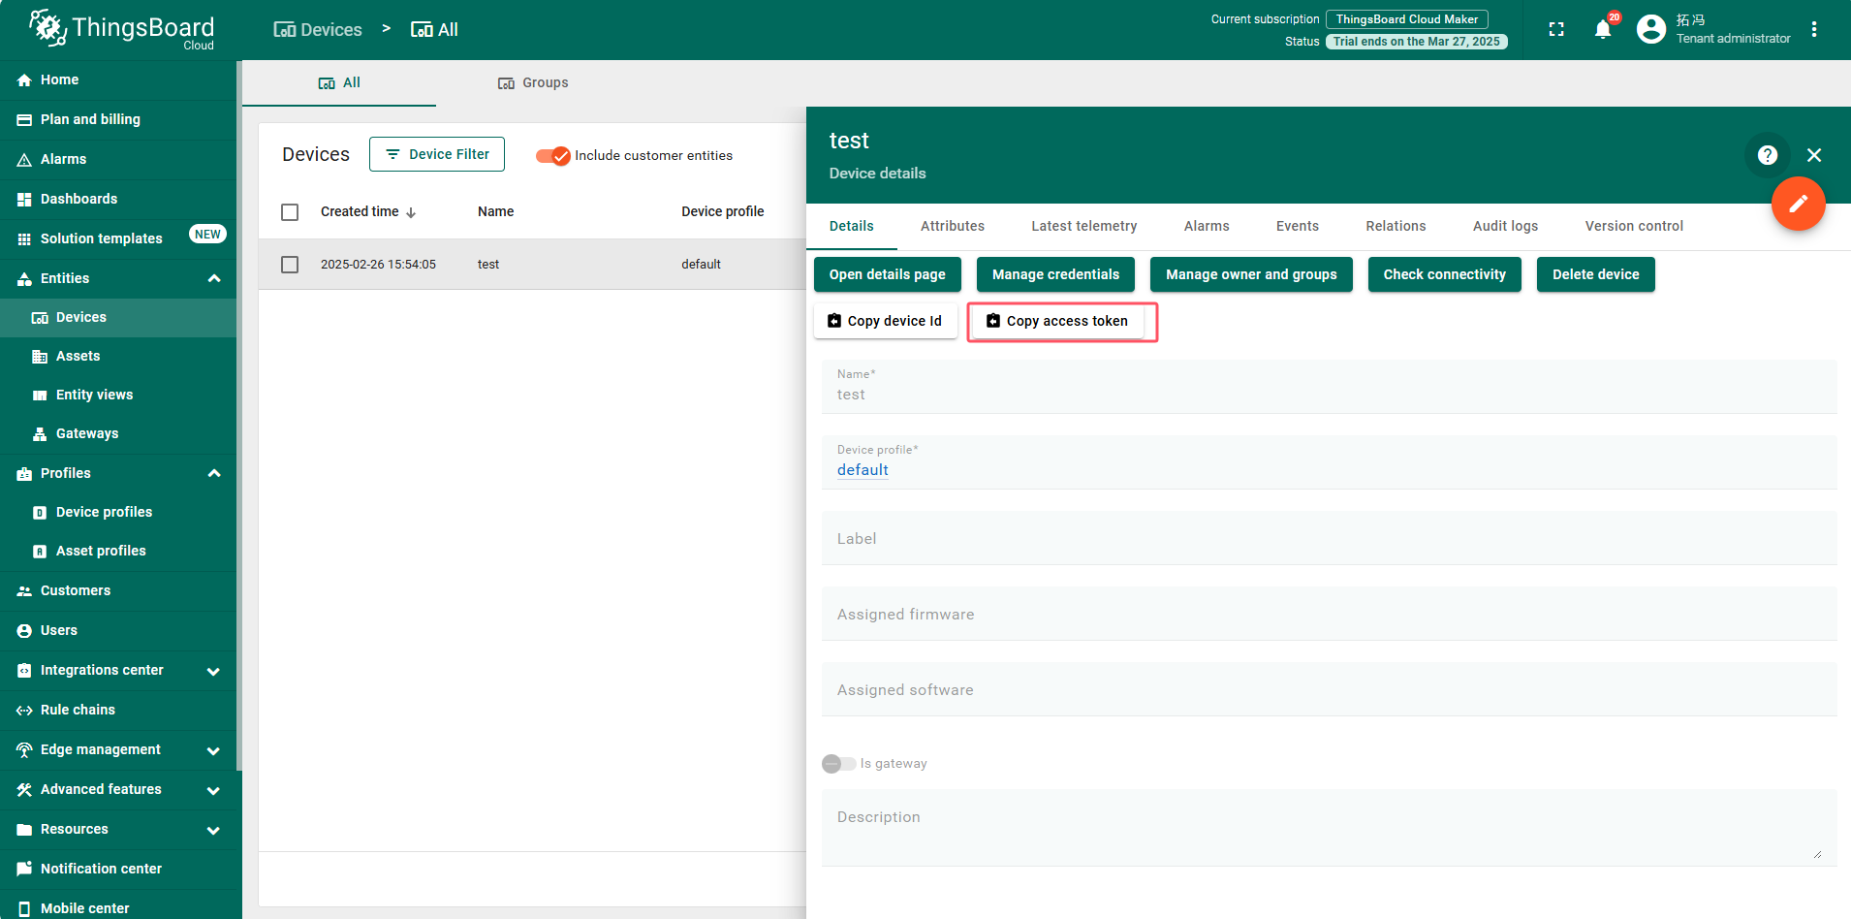Open Audit logs tab
The width and height of the screenshot is (1851, 919).
pyautogui.click(x=1505, y=226)
